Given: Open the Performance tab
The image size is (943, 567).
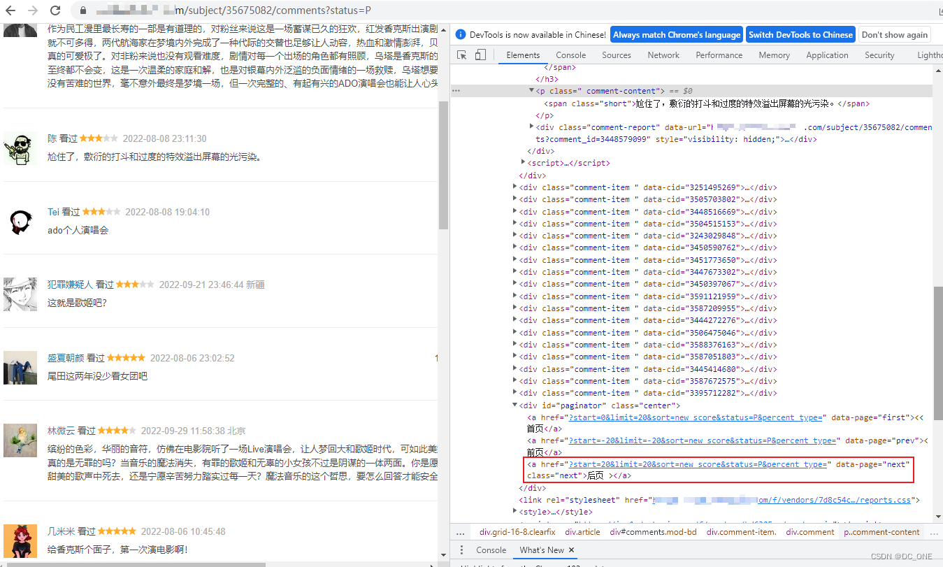Looking at the screenshot, I should click(x=719, y=55).
